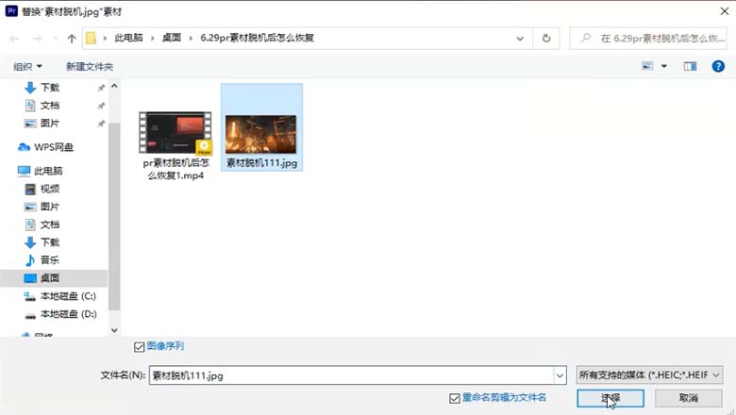Open 下载 folder under 此电脑
The height and width of the screenshot is (415, 736).
pos(49,242)
